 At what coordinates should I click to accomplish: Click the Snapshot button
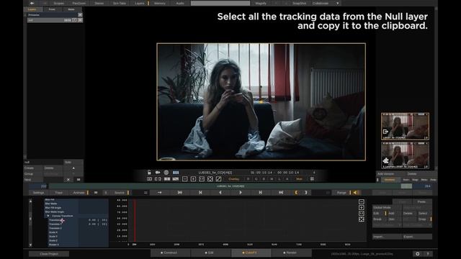tap(300, 3)
